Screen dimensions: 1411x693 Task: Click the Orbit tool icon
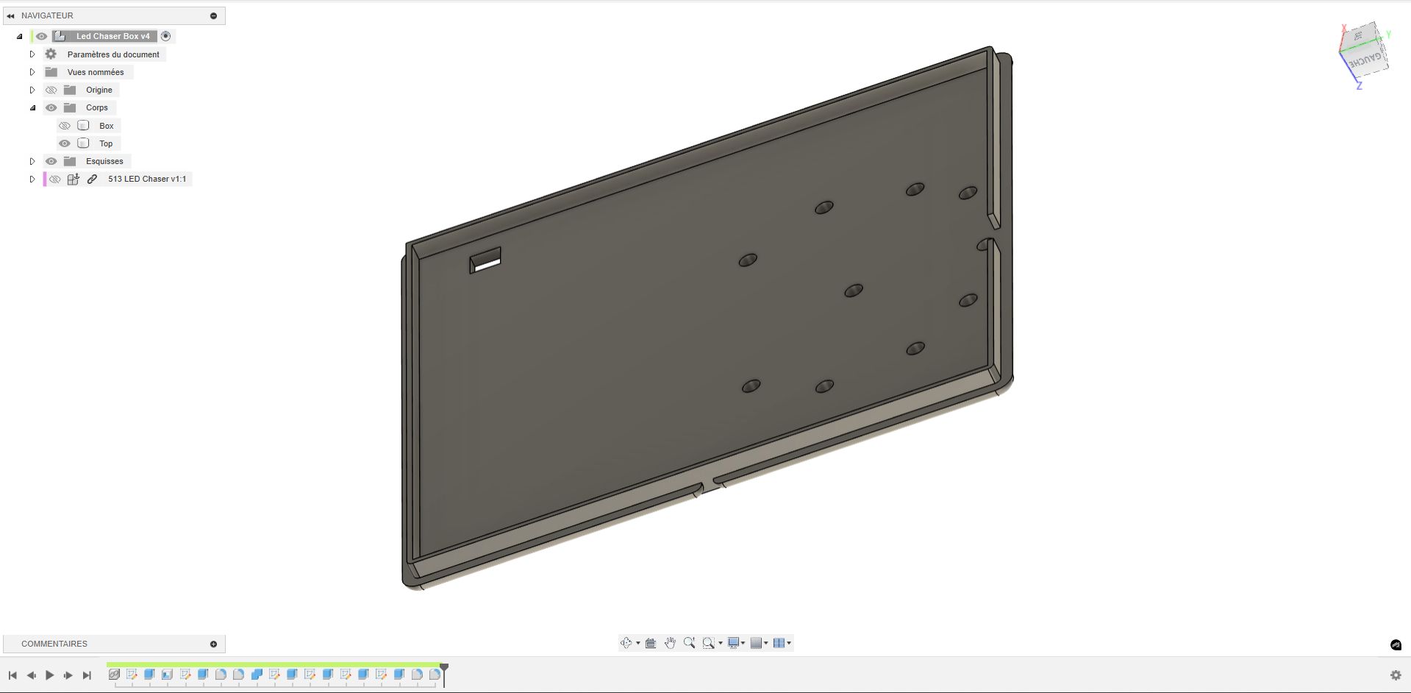[x=626, y=643]
